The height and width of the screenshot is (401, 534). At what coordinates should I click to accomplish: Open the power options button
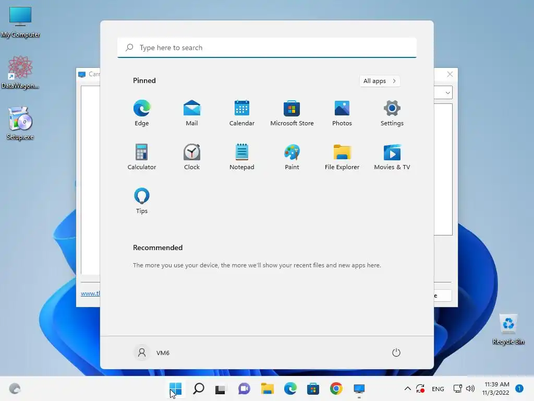click(x=396, y=352)
